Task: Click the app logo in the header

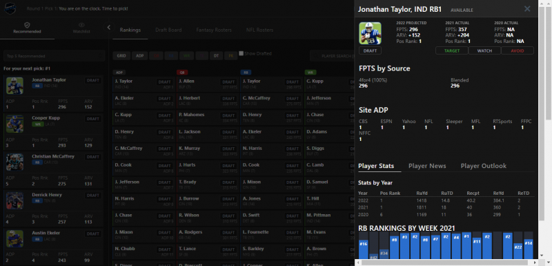Action: click(10, 8)
